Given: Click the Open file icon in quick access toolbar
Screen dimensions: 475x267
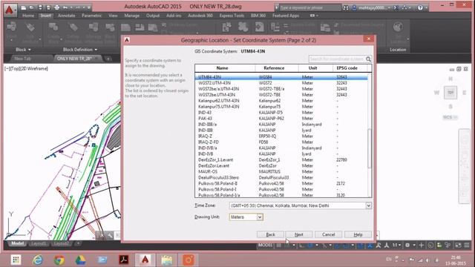Looking at the screenshot, I should [31, 7].
